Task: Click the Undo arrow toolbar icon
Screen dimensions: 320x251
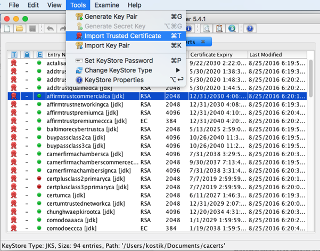Action: point(50,28)
